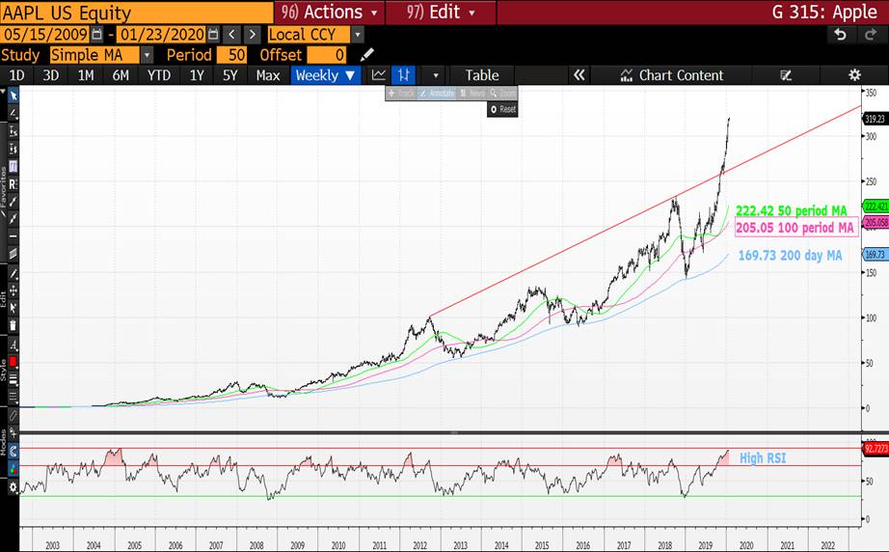This screenshot has height=552, width=889.
Task: Select the bar chart type icon
Action: [404, 75]
